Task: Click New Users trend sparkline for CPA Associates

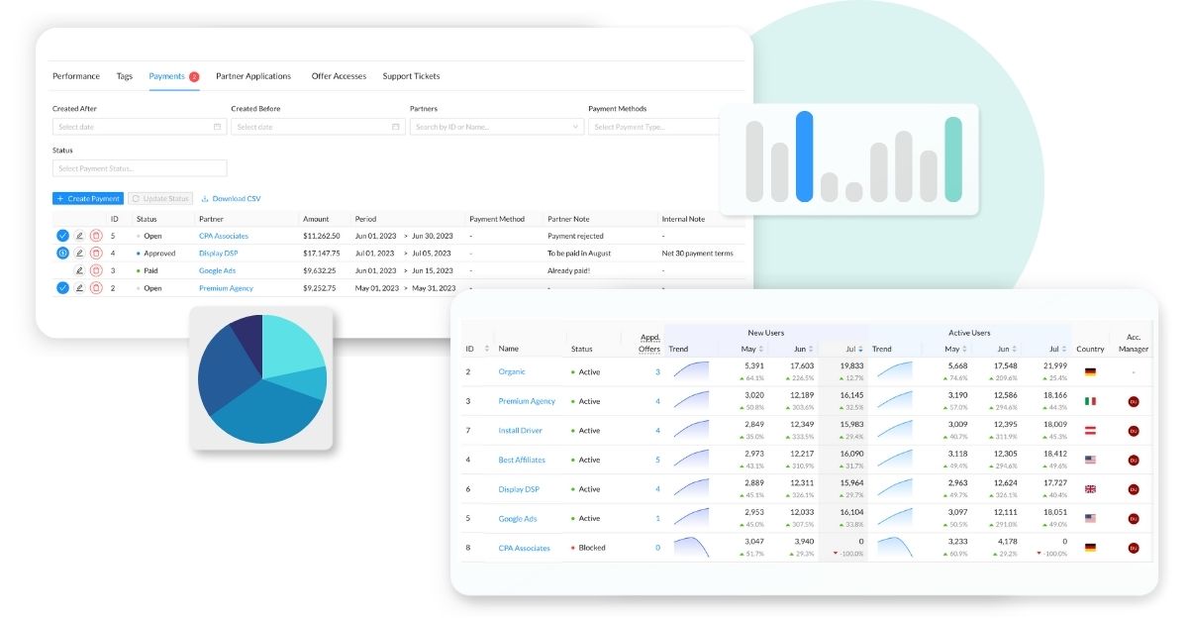Action: 691,548
